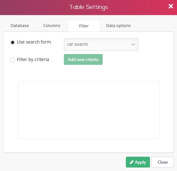Click the car search text in the combo box

click(77, 44)
